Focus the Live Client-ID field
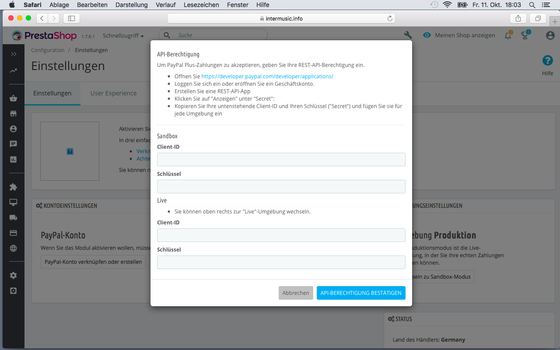This screenshot has width=560, height=350. 281,235
